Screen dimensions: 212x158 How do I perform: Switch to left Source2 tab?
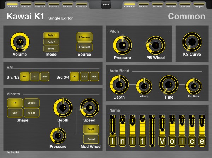[40, 5]
